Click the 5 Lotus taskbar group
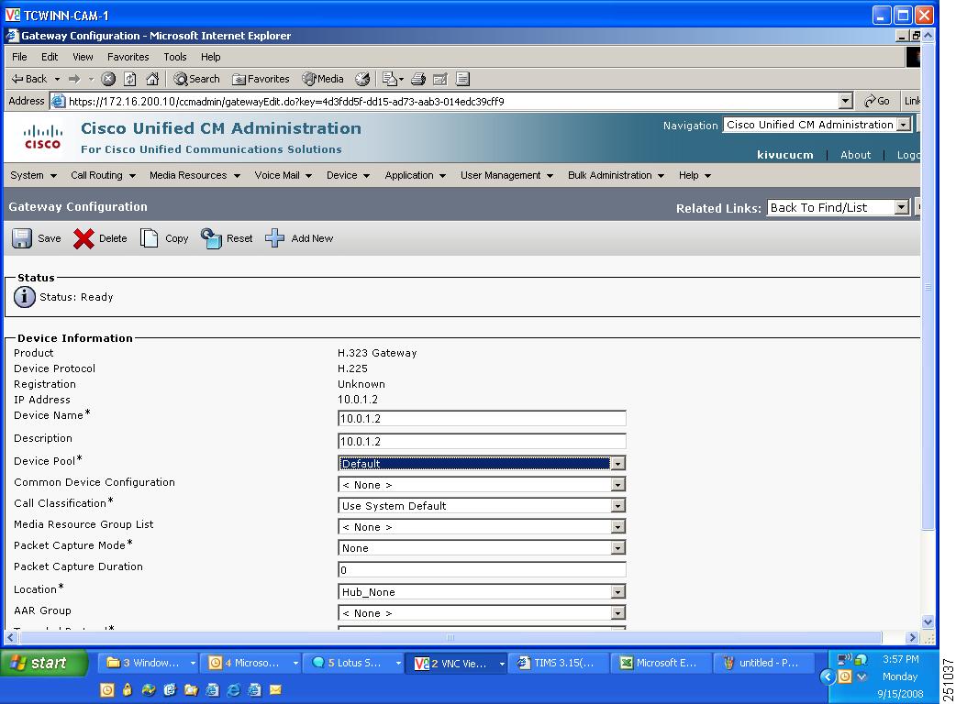 pos(355,663)
